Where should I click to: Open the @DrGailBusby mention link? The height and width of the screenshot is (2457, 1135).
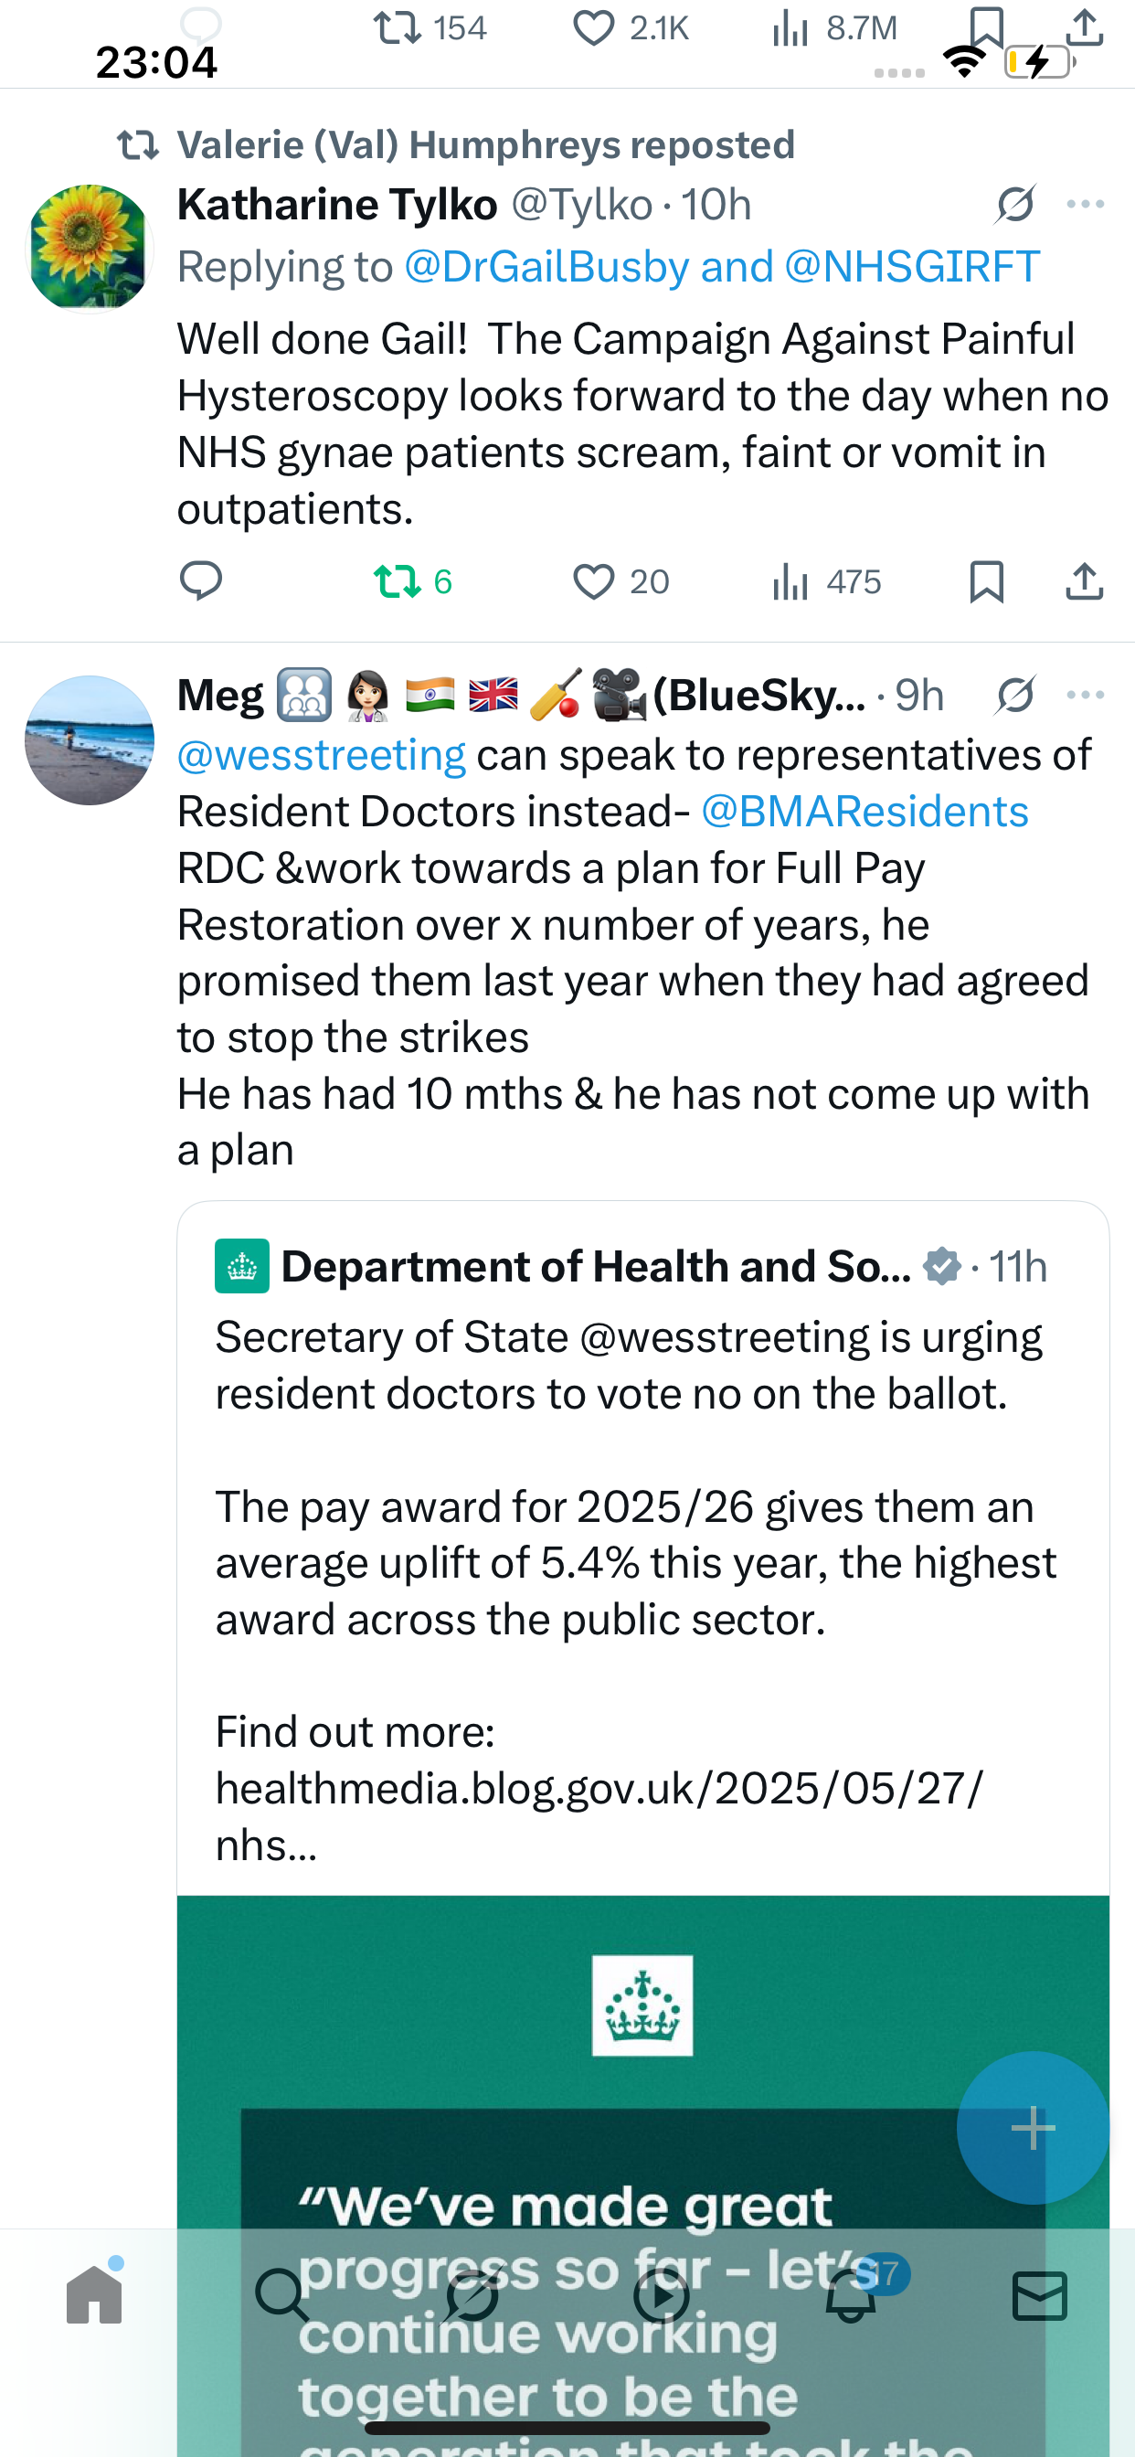click(546, 267)
